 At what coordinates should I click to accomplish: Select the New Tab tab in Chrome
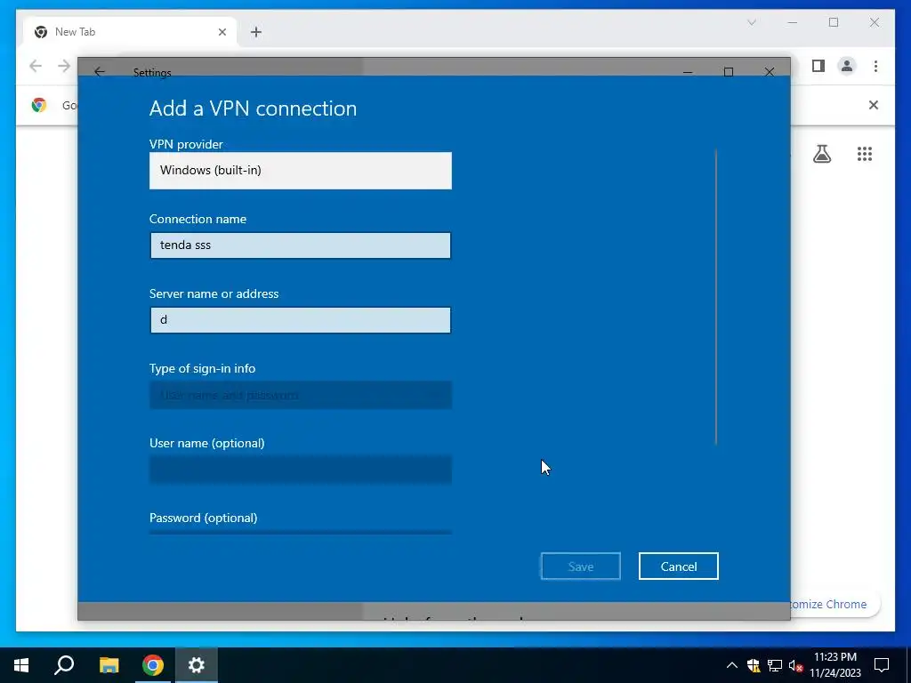131,32
